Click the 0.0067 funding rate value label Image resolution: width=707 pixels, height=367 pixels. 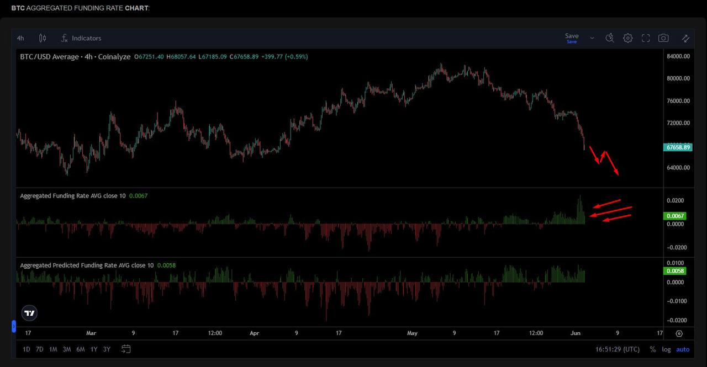pyautogui.click(x=676, y=216)
